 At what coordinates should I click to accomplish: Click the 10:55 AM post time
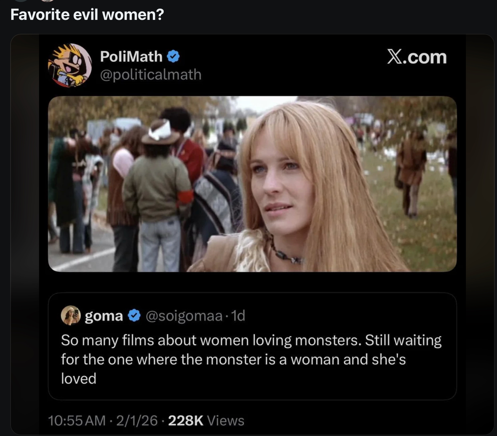tap(77, 420)
